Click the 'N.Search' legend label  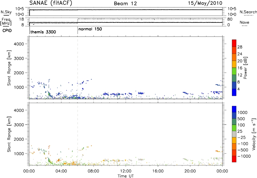tap(248, 12)
